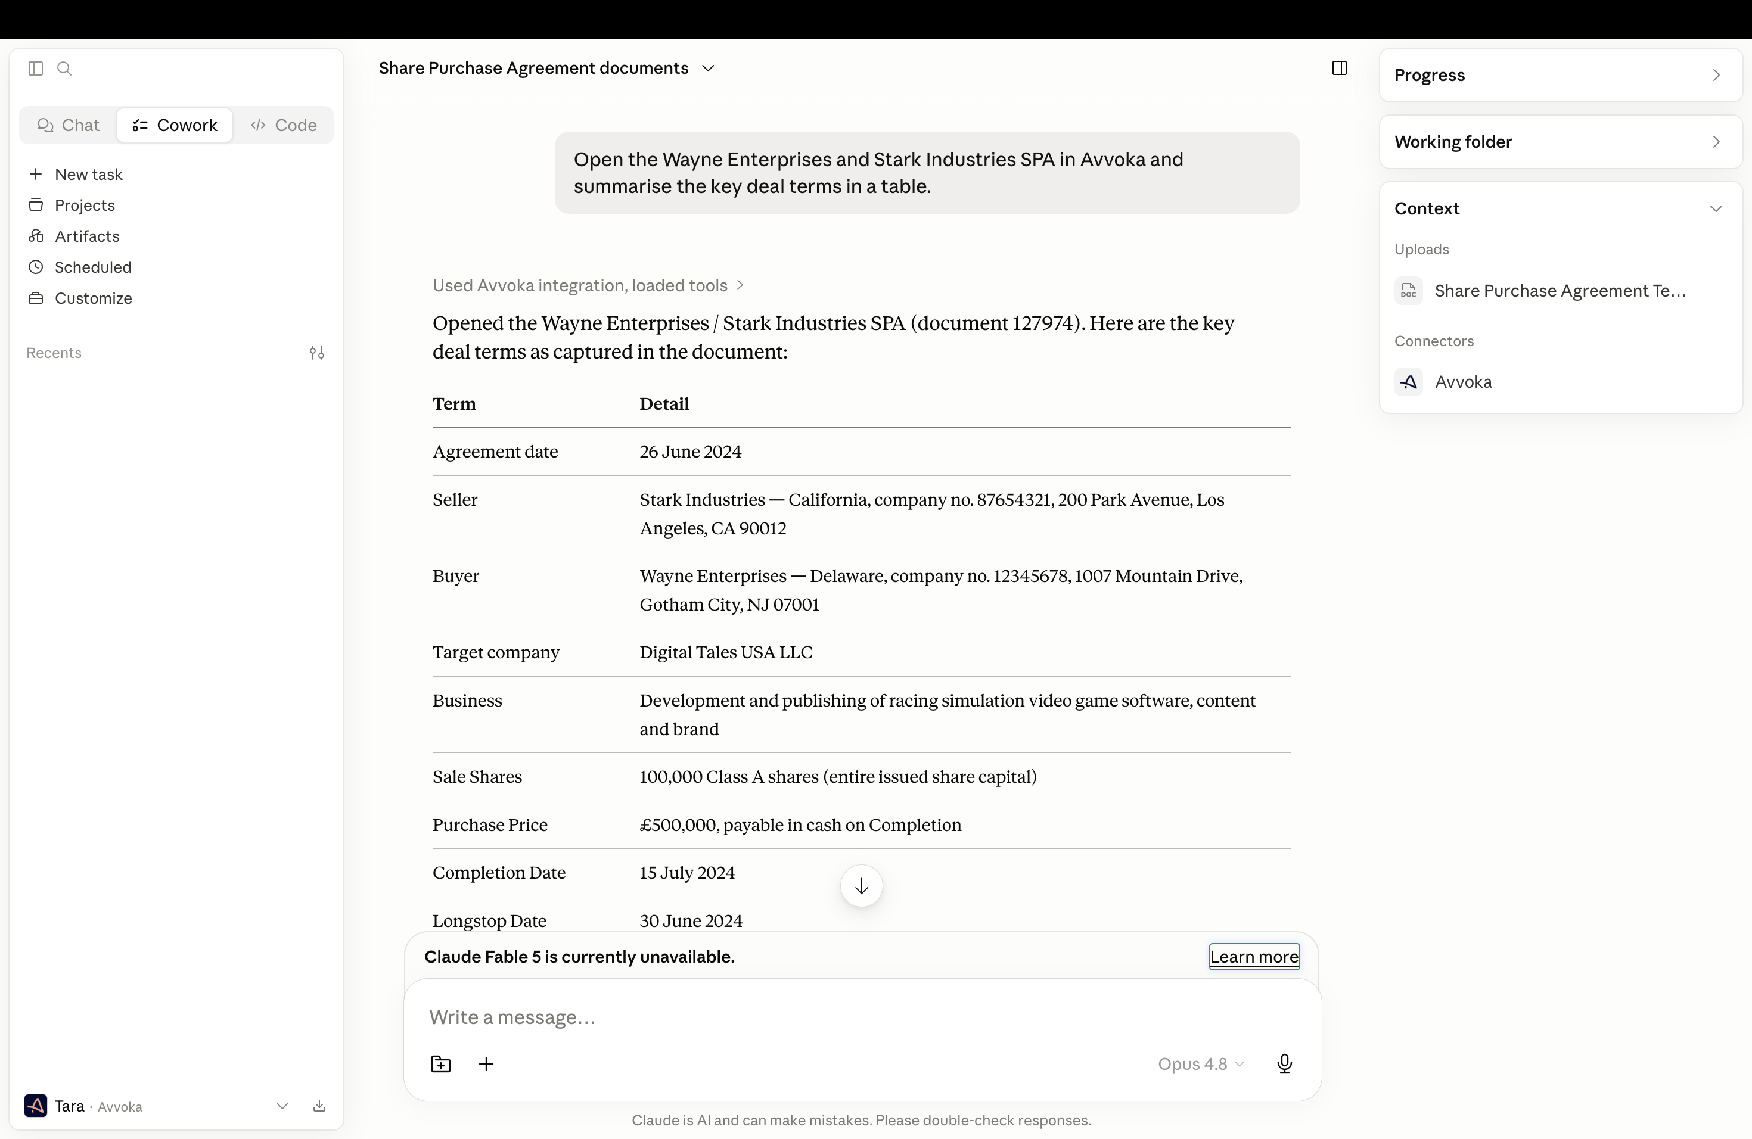This screenshot has height=1139, width=1752.
Task: Open search with the magnifier icon
Action: (65, 69)
